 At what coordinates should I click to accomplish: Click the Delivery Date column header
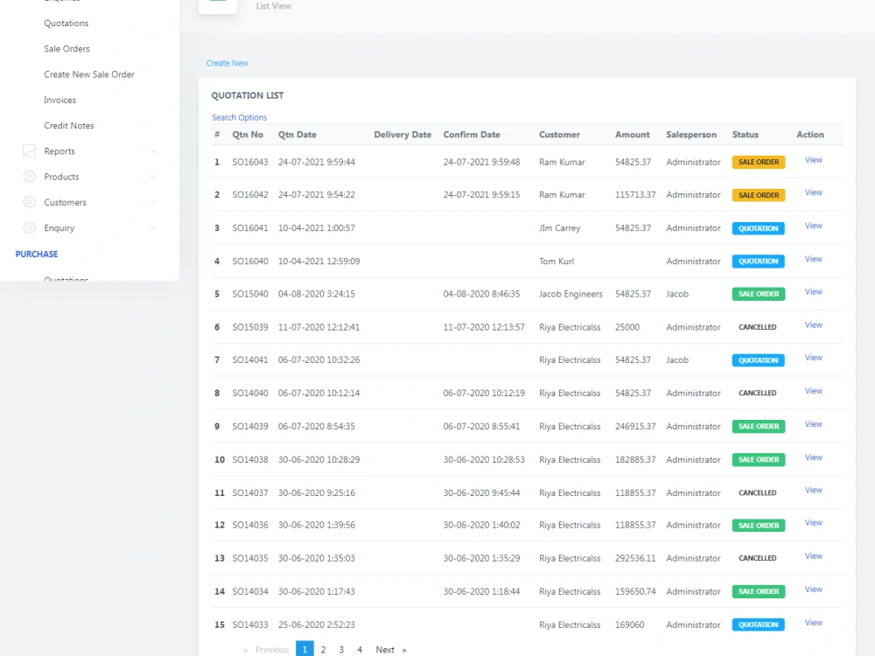[x=402, y=135]
